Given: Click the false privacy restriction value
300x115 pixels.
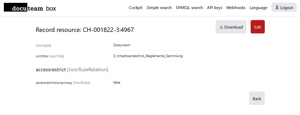Looking at the screenshot, I should tap(117, 83).
